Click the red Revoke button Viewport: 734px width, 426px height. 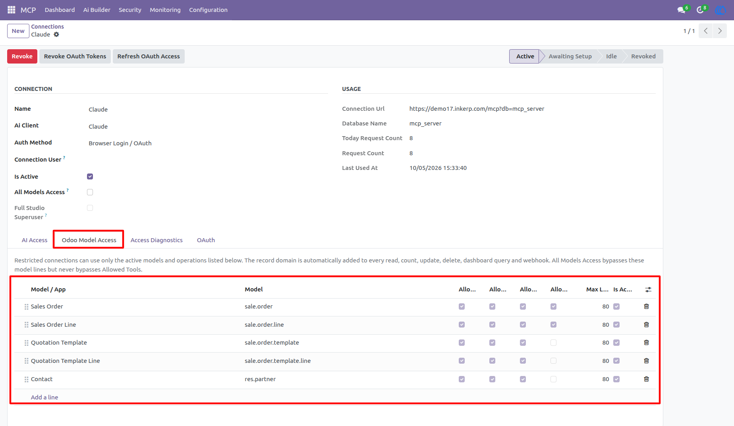[x=22, y=56]
